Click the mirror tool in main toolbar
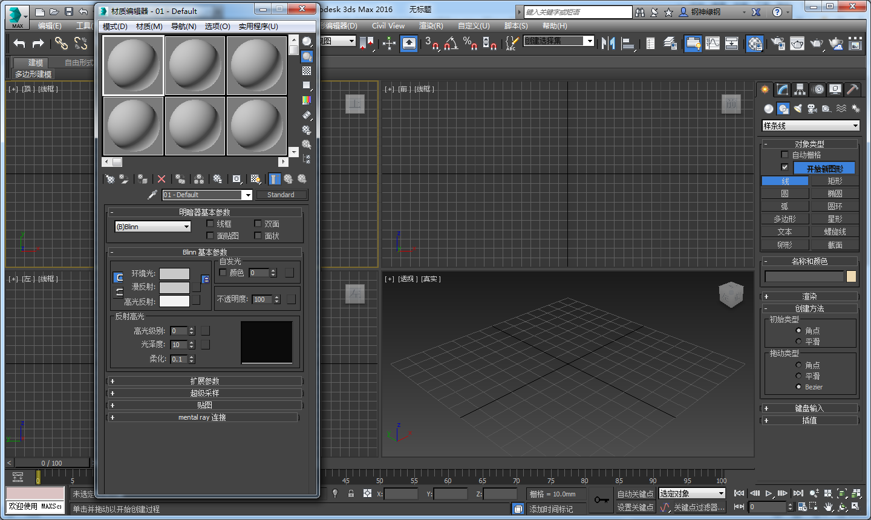 [608, 43]
